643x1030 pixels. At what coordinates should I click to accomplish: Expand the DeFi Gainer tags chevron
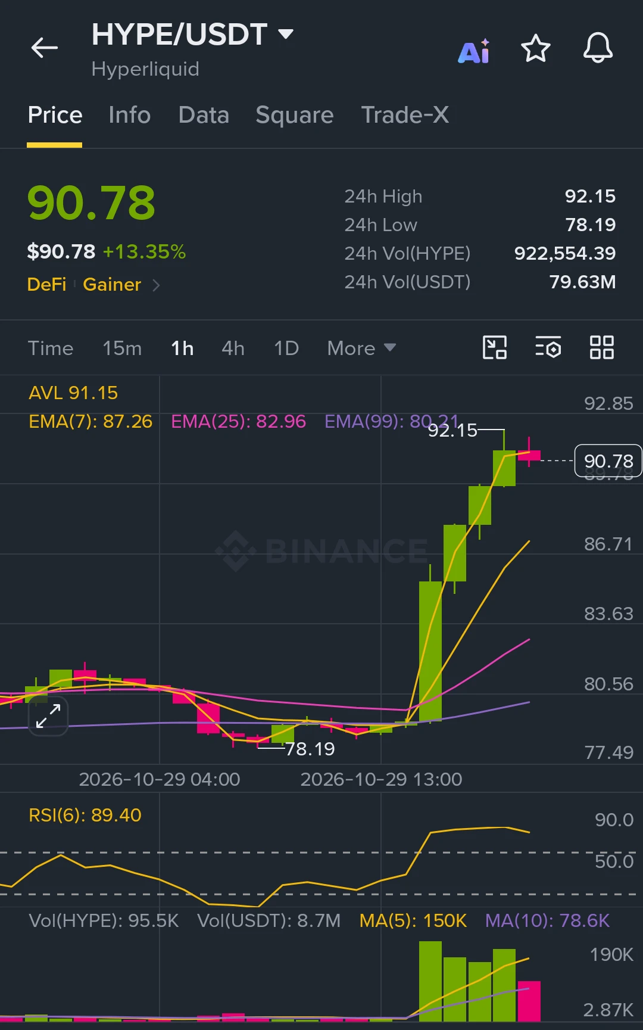(x=156, y=285)
